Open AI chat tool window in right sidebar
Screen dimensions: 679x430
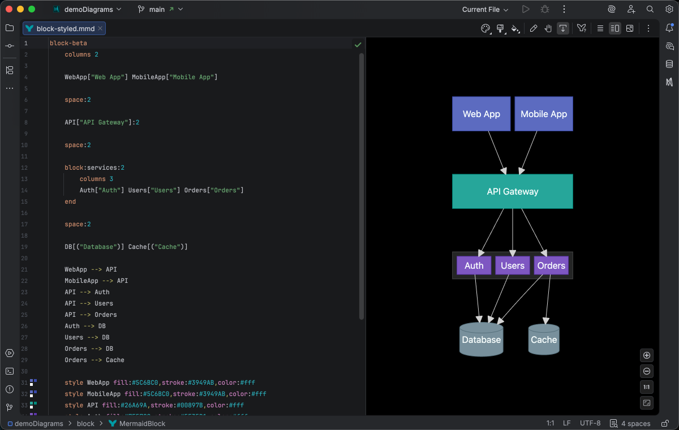tap(669, 46)
